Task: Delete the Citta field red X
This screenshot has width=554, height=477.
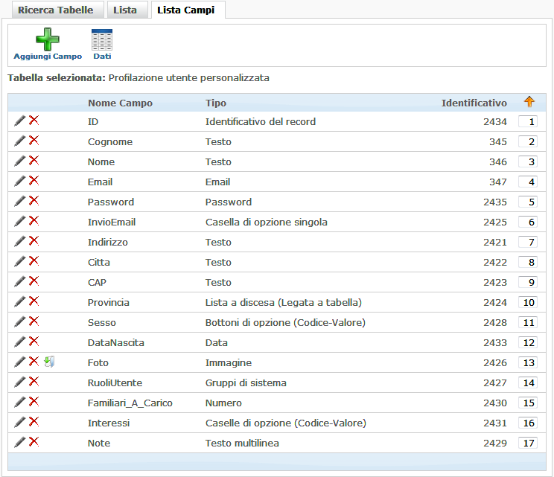Action: [34, 261]
